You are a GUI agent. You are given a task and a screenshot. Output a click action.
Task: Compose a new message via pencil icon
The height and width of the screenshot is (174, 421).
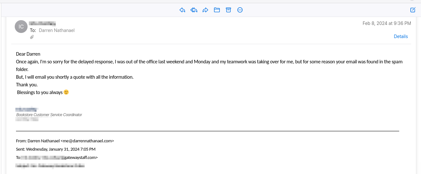tap(413, 10)
